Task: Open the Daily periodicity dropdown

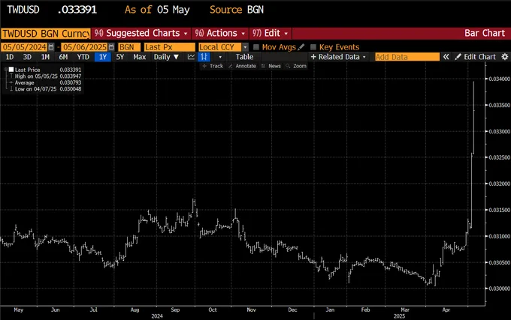Action: pos(166,57)
